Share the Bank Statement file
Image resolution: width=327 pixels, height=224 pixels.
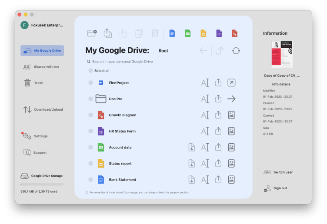pyautogui.click(x=218, y=179)
